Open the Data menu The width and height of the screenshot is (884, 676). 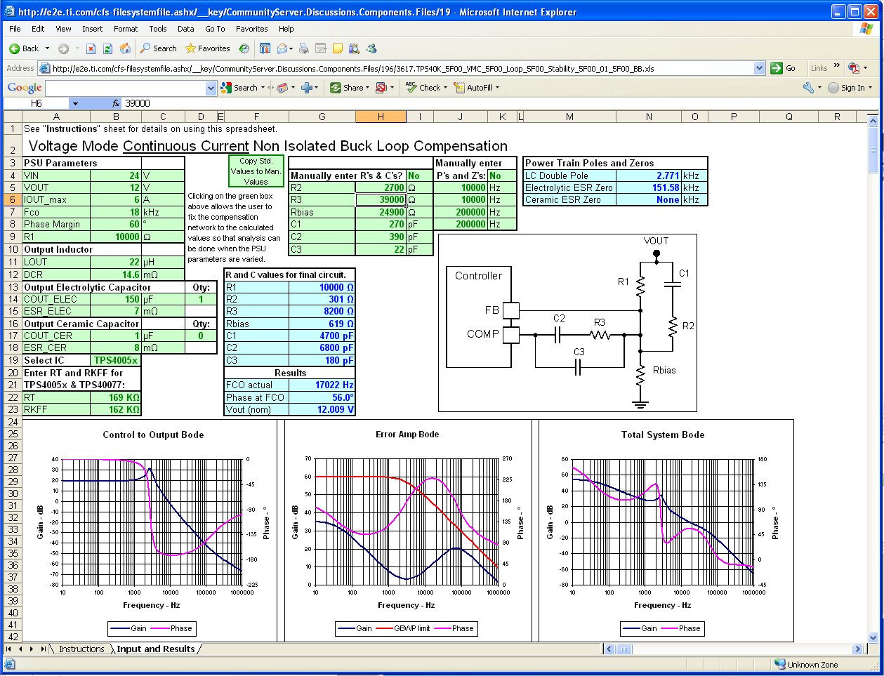[185, 29]
